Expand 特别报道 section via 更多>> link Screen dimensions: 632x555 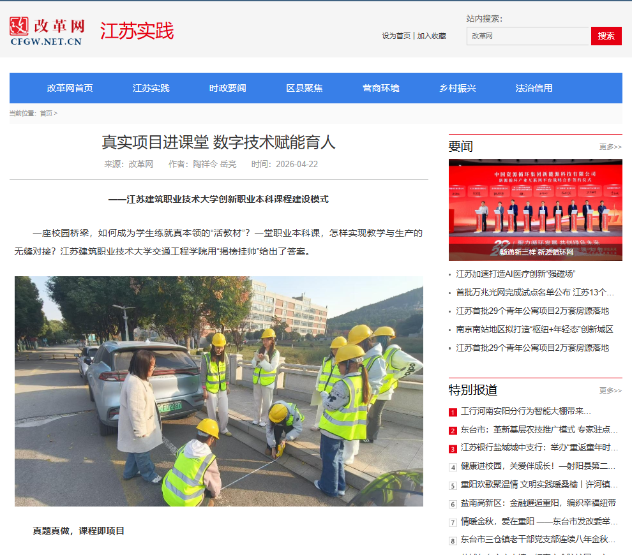[x=610, y=390]
